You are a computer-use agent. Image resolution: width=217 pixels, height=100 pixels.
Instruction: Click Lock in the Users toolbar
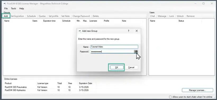tap(171, 16)
